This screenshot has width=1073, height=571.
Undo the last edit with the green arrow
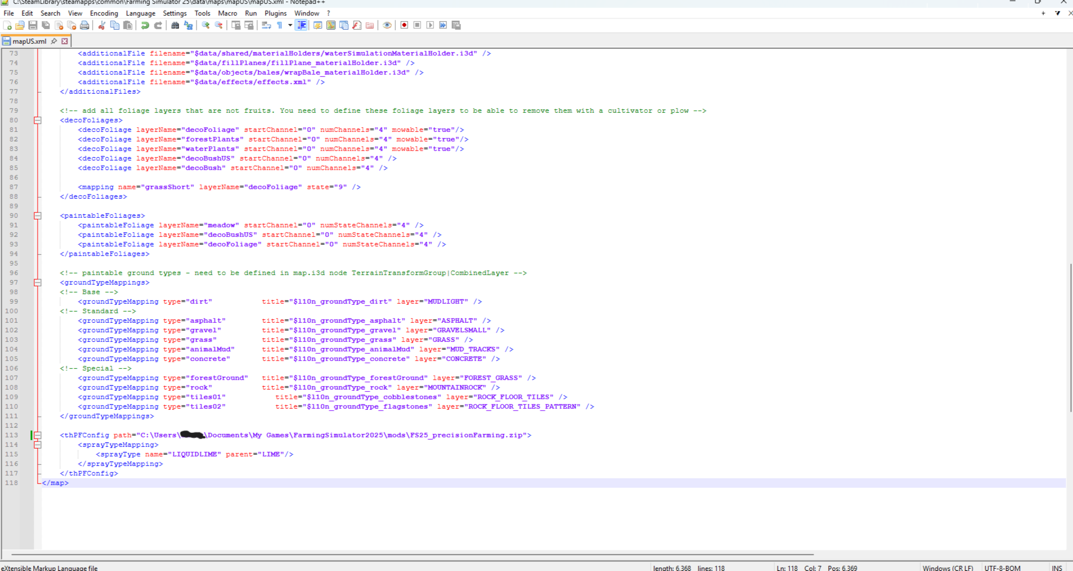click(145, 25)
